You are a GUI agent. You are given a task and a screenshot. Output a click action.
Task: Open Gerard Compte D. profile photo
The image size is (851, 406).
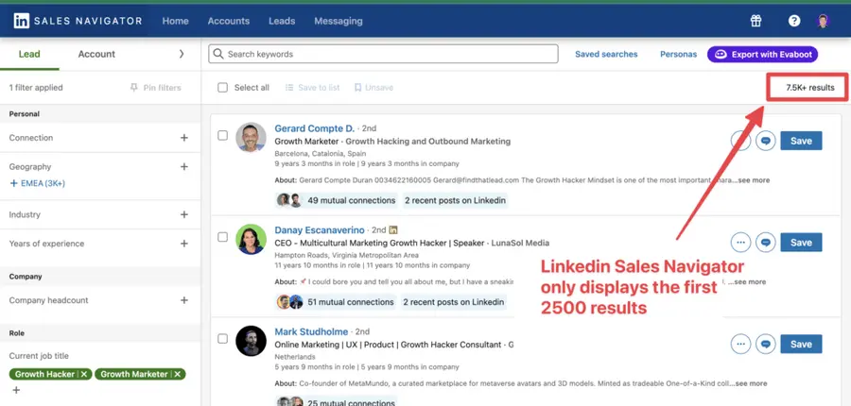(251, 137)
